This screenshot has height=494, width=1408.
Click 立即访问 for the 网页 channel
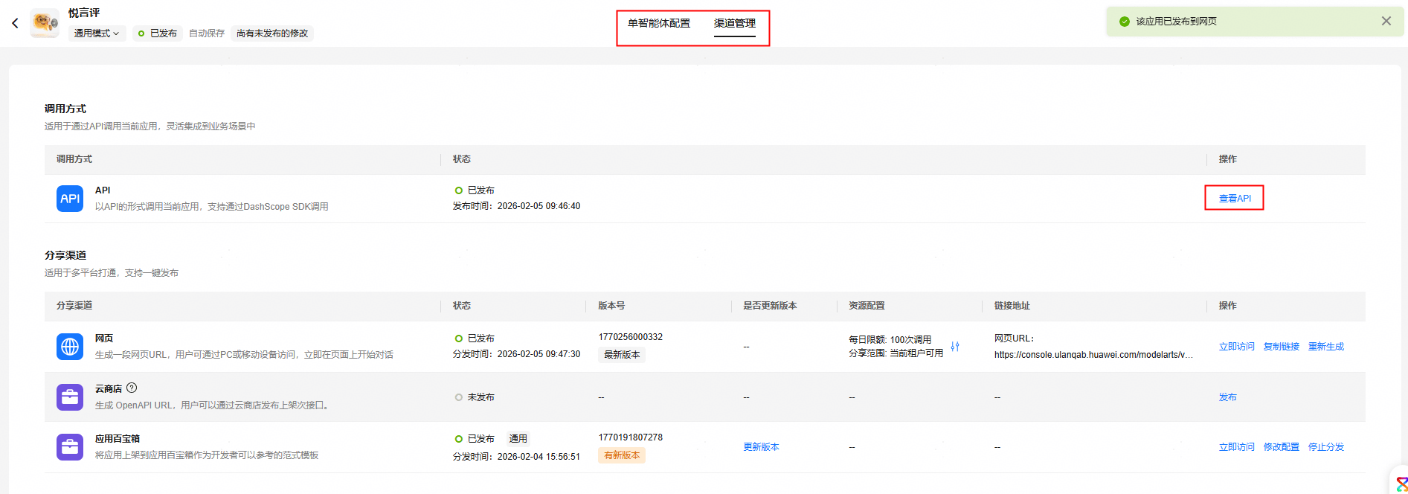1236,347
